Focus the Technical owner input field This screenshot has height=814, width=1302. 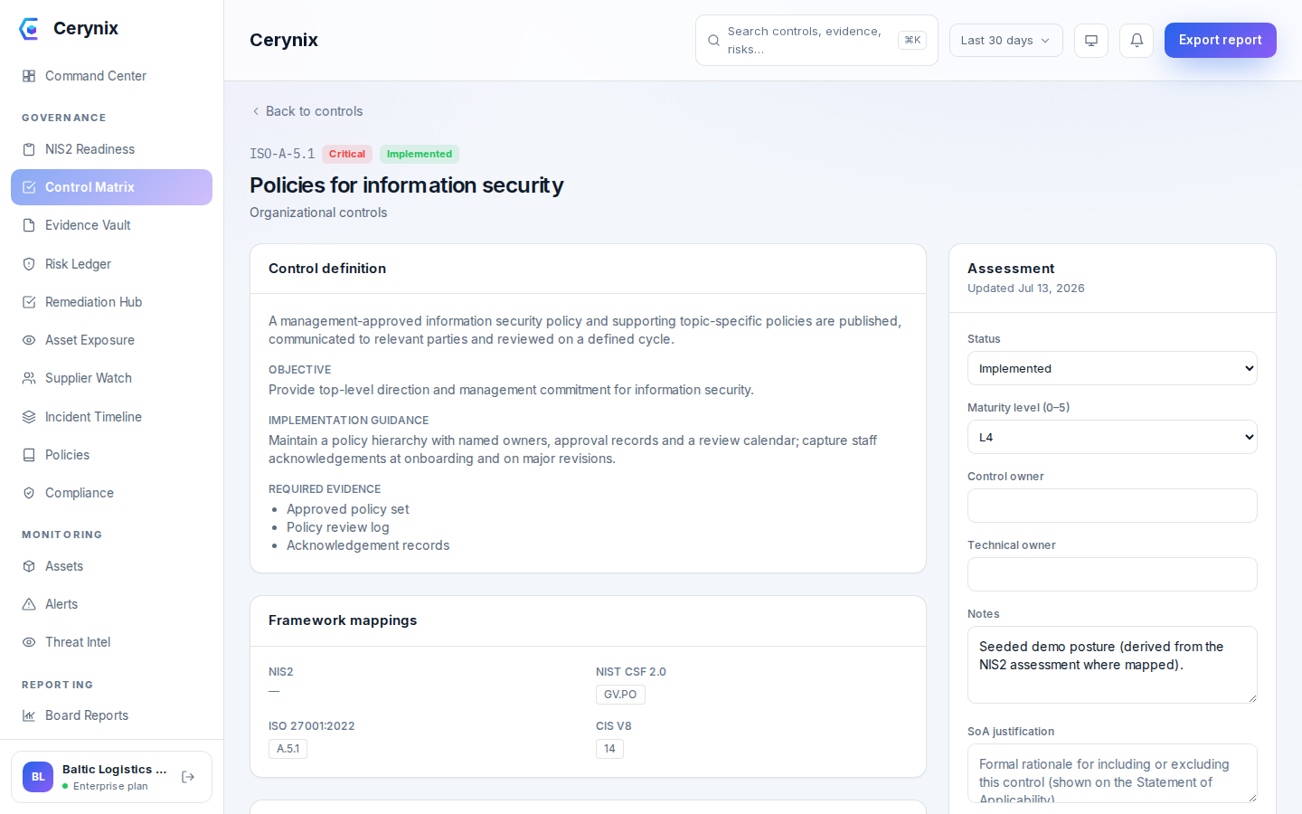[x=1112, y=574]
